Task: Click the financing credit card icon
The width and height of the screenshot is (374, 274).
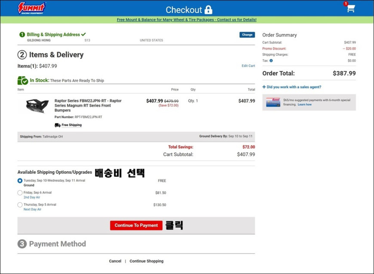Action: pos(273,102)
